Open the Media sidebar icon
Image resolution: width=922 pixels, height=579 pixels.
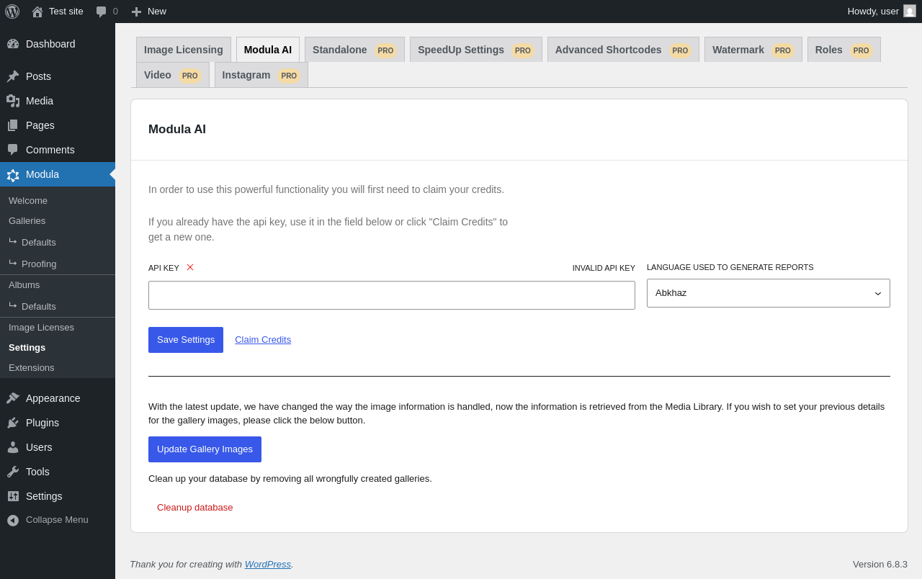pos(13,101)
